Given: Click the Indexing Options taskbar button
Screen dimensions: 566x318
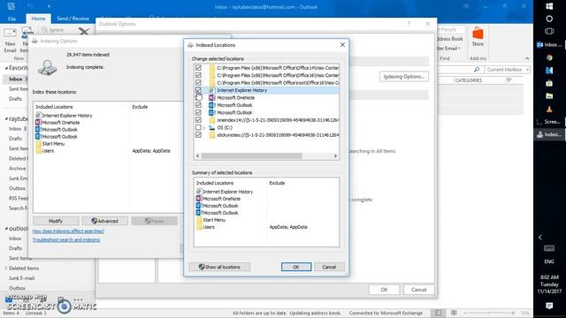Looking at the screenshot, I should (x=549, y=134).
